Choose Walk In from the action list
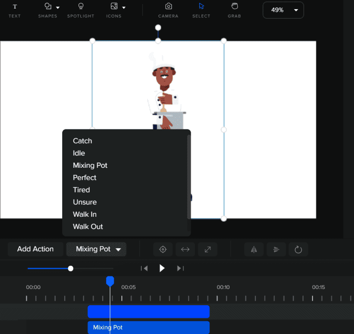 [84, 214]
